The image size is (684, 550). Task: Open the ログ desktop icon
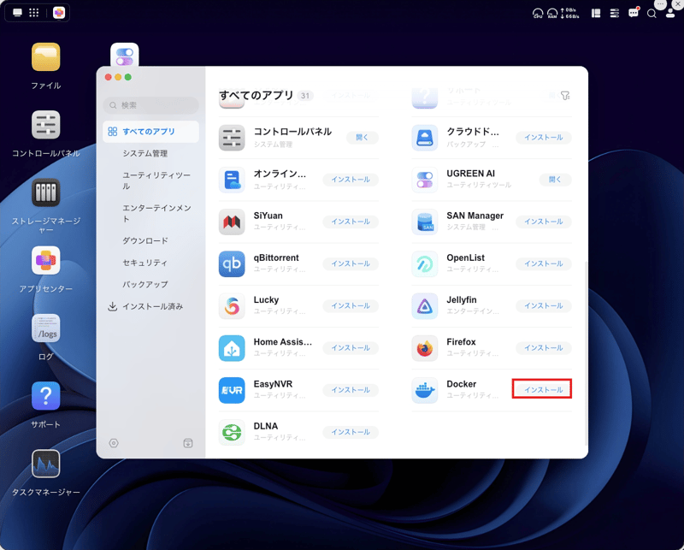[45, 328]
